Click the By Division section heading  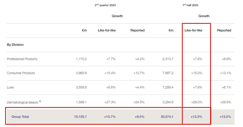(x=15, y=45)
